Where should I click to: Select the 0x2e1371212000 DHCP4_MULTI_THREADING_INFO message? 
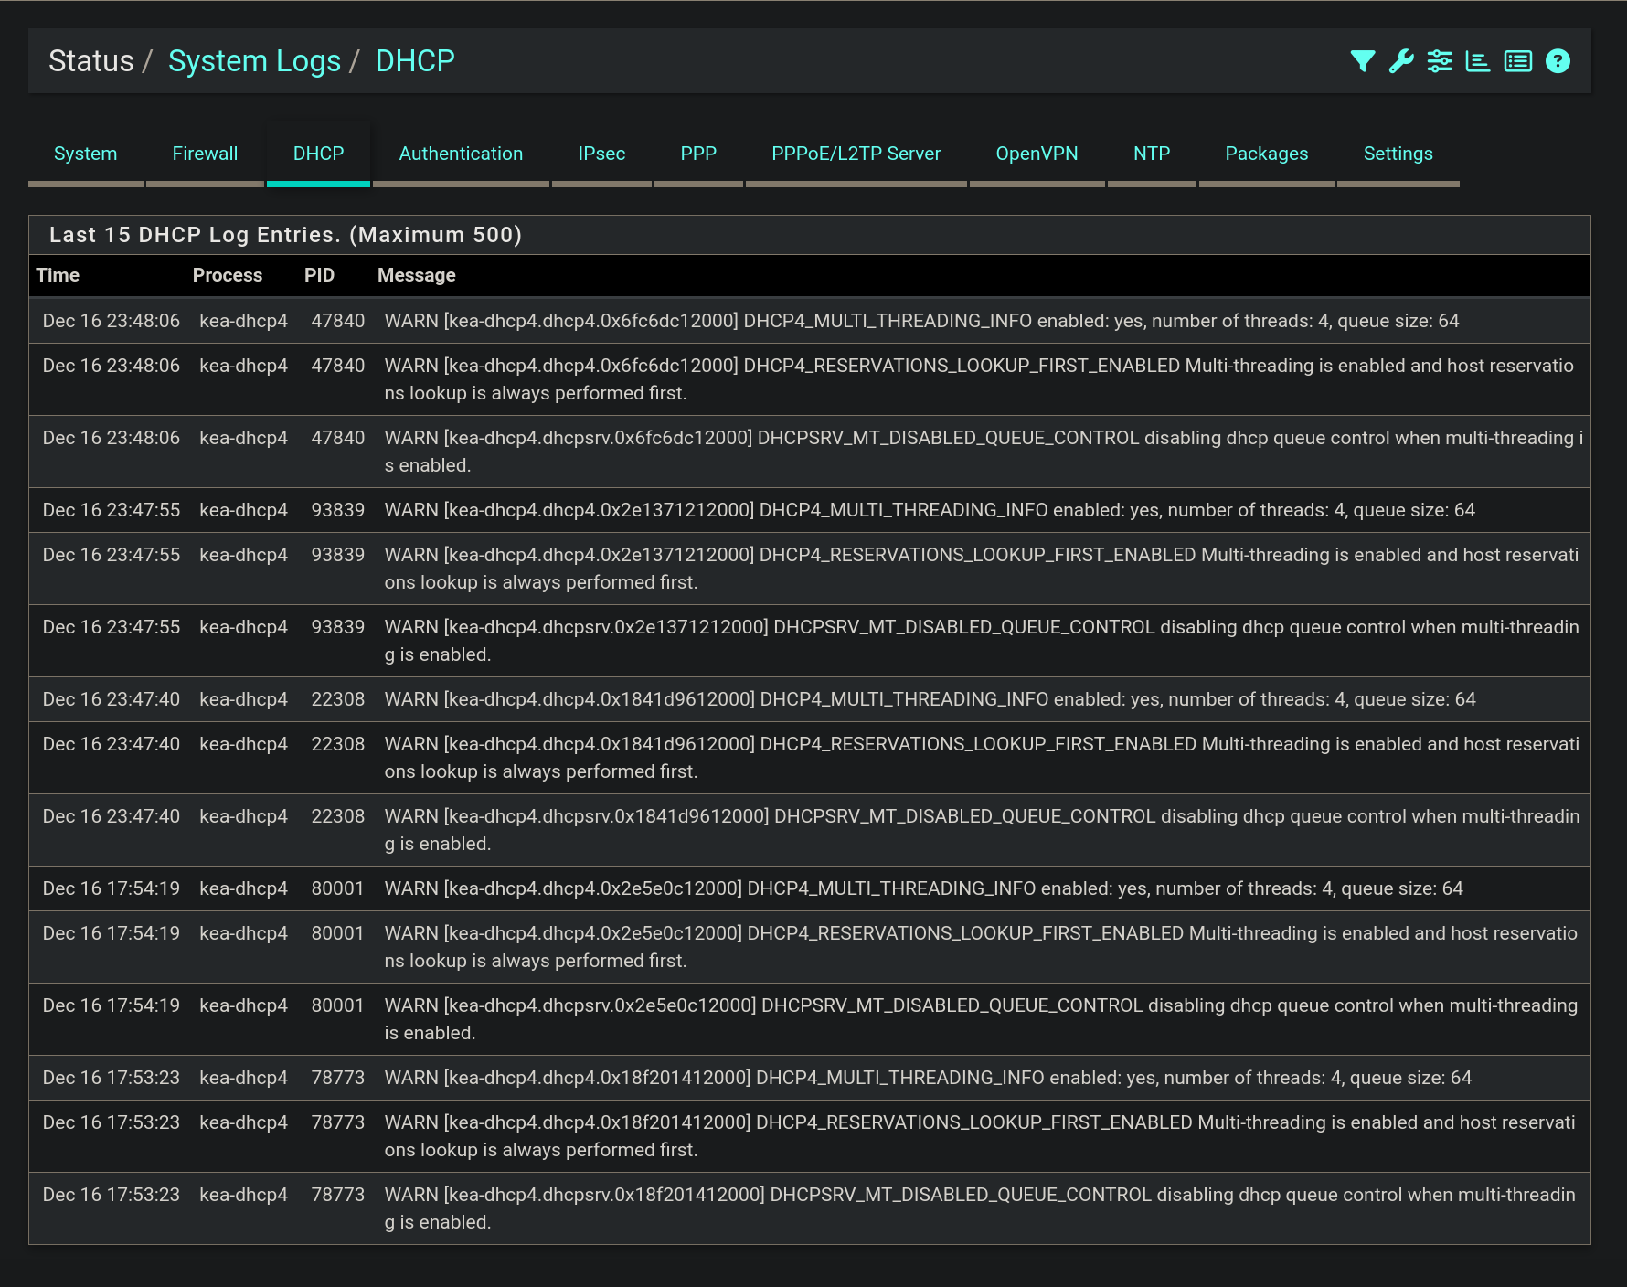coord(930,510)
